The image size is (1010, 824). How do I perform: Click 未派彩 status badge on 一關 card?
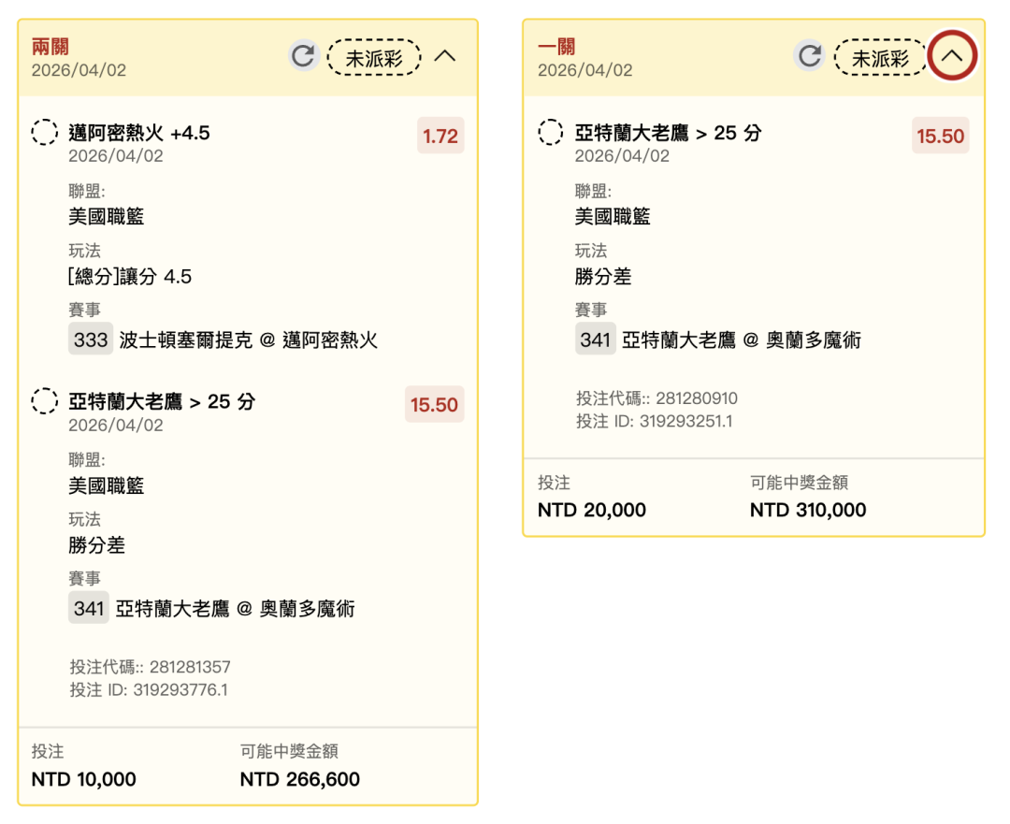tap(880, 58)
